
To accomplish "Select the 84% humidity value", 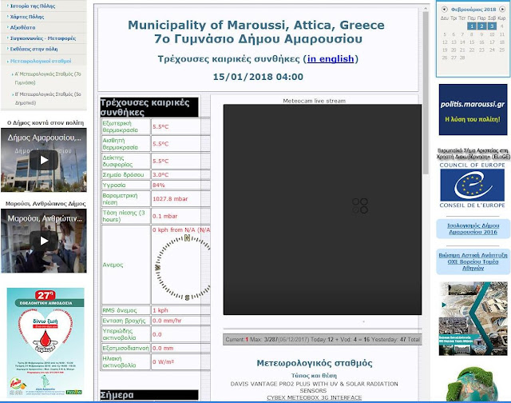I will point(159,186).
